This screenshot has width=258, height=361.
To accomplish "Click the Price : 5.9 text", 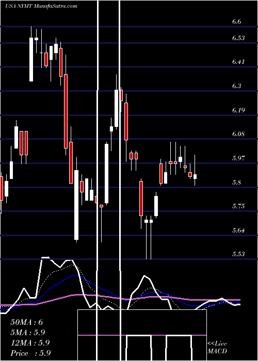I will point(30,353).
